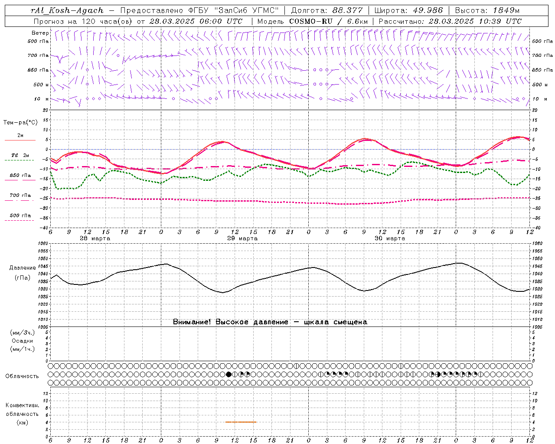Image resolution: width=555 pixels, height=444 pixels.
Task: Click the (км) convective cloud unit label
Action: click(x=22, y=422)
